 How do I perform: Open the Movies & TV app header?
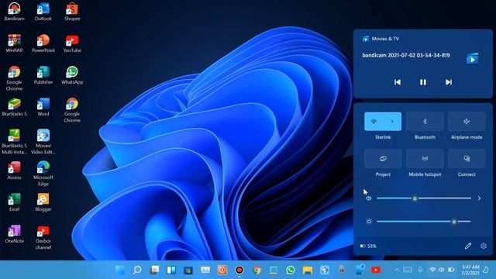click(x=381, y=39)
